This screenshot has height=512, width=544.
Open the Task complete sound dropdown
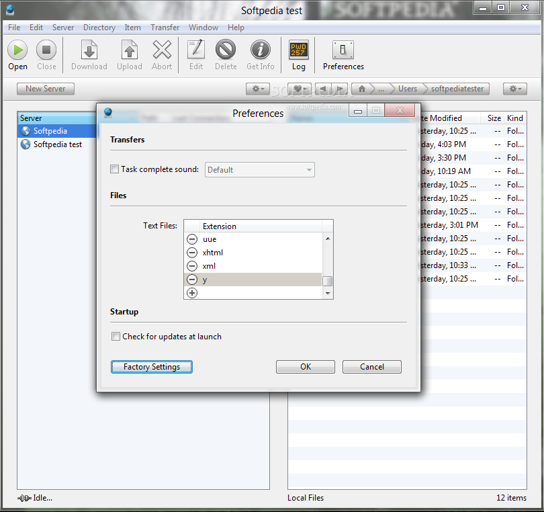260,170
